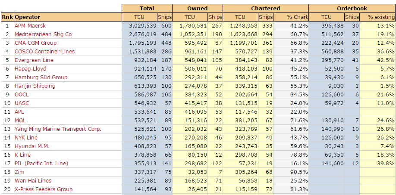
Task: Click the Orderbook group header
Action: 352,8
